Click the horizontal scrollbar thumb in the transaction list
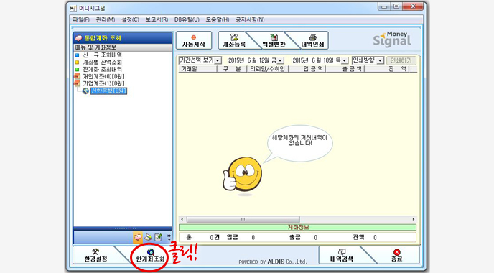The image size is (494, 273). click(x=243, y=219)
